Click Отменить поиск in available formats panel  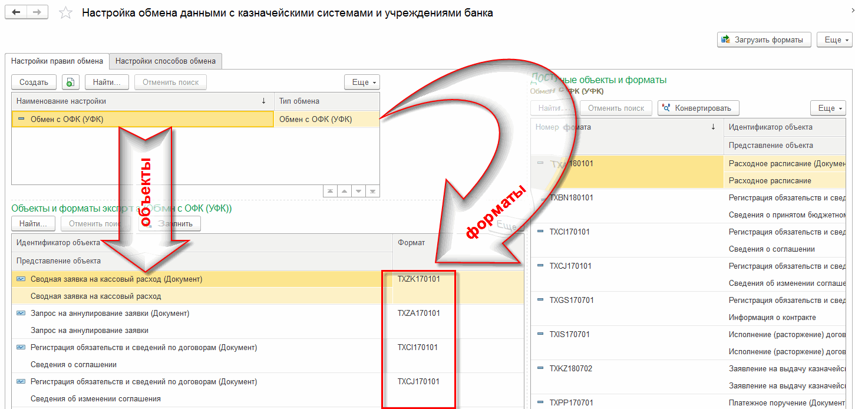(x=616, y=108)
